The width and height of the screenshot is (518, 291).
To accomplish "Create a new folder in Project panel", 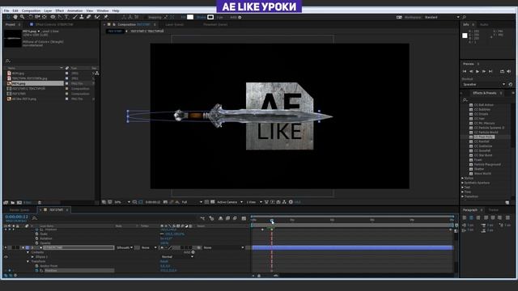I will 13,202.
